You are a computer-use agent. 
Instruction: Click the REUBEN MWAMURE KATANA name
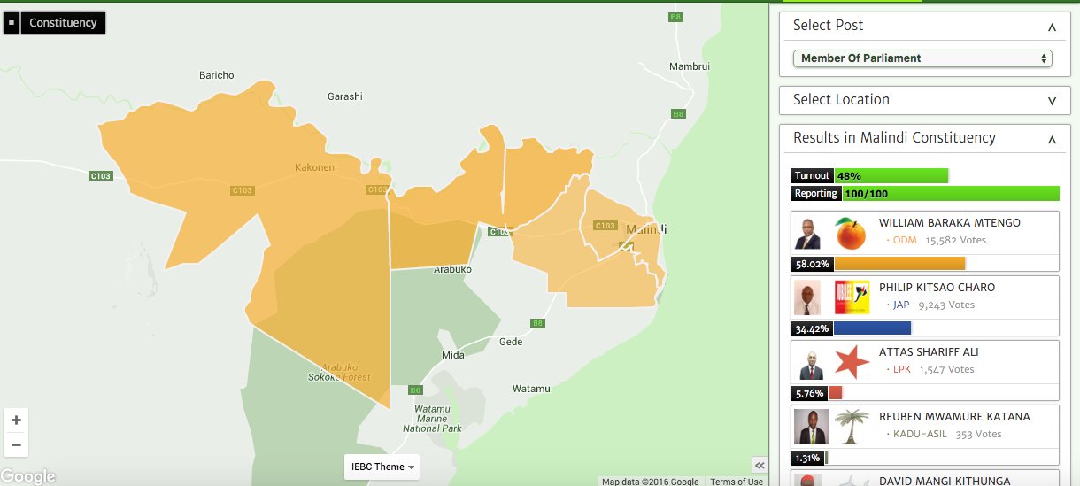(x=954, y=417)
